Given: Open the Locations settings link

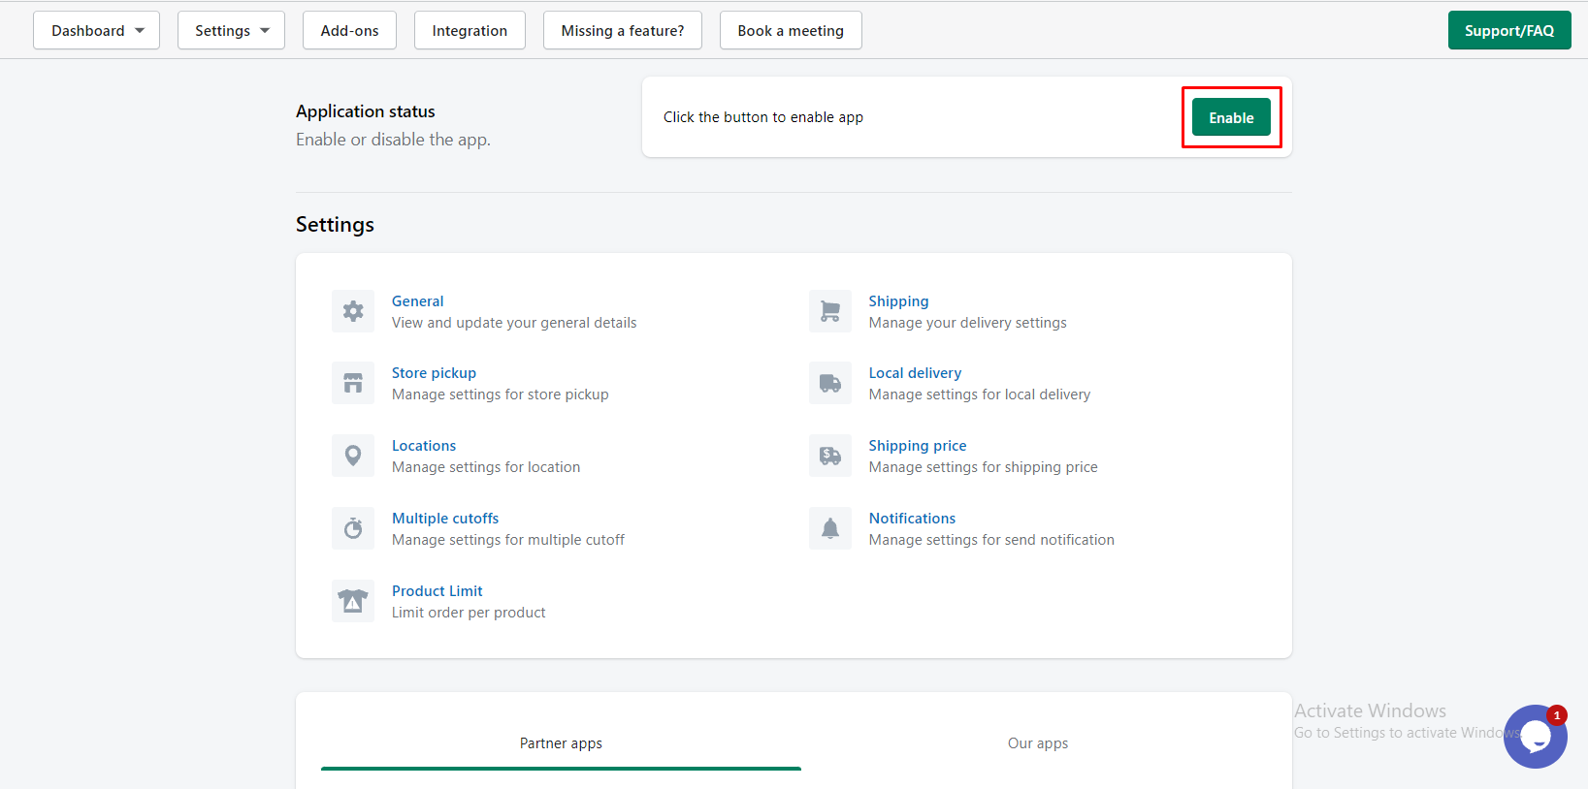Looking at the screenshot, I should click(424, 446).
